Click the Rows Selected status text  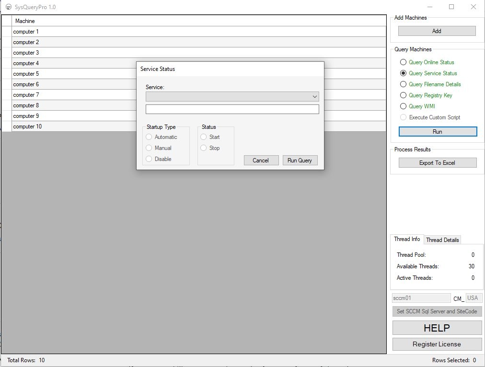tap(454, 360)
